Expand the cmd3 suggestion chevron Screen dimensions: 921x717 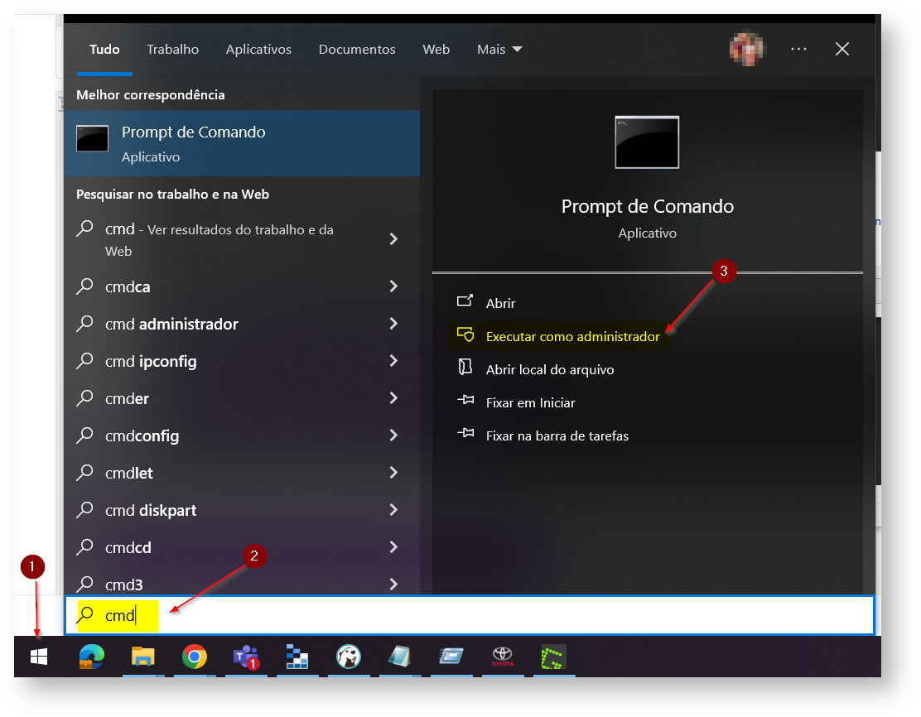(x=393, y=585)
